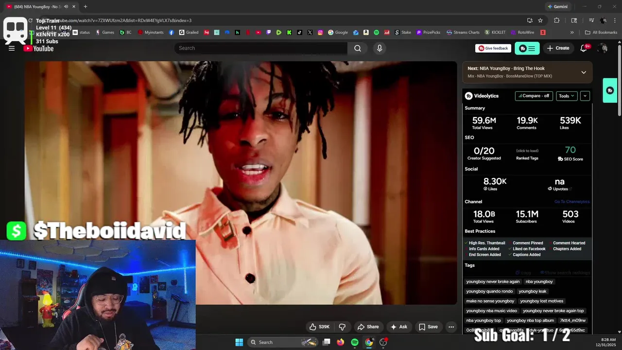Open the Games bookmark
Screen dimensions: 622x350
point(105,33)
